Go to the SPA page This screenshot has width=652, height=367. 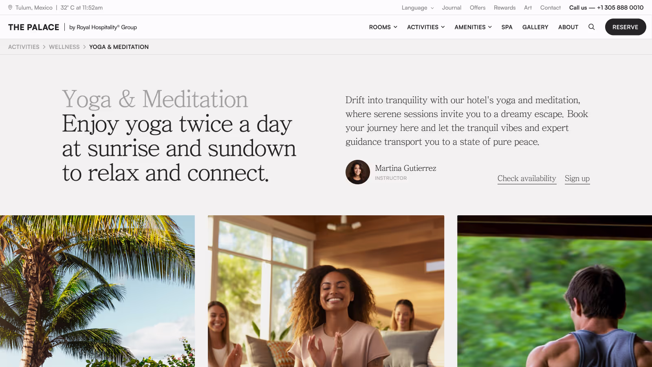pyautogui.click(x=507, y=27)
